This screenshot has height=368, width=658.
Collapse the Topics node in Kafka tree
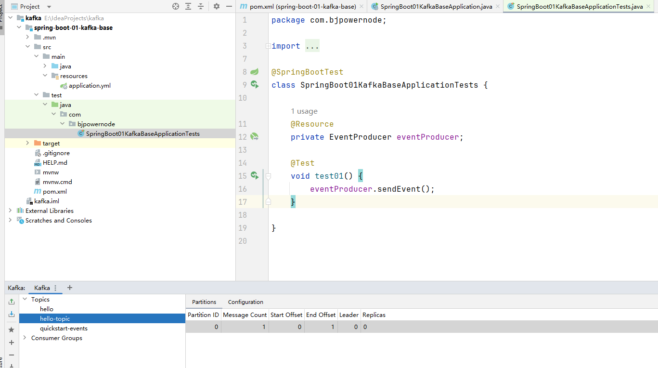(x=25, y=299)
